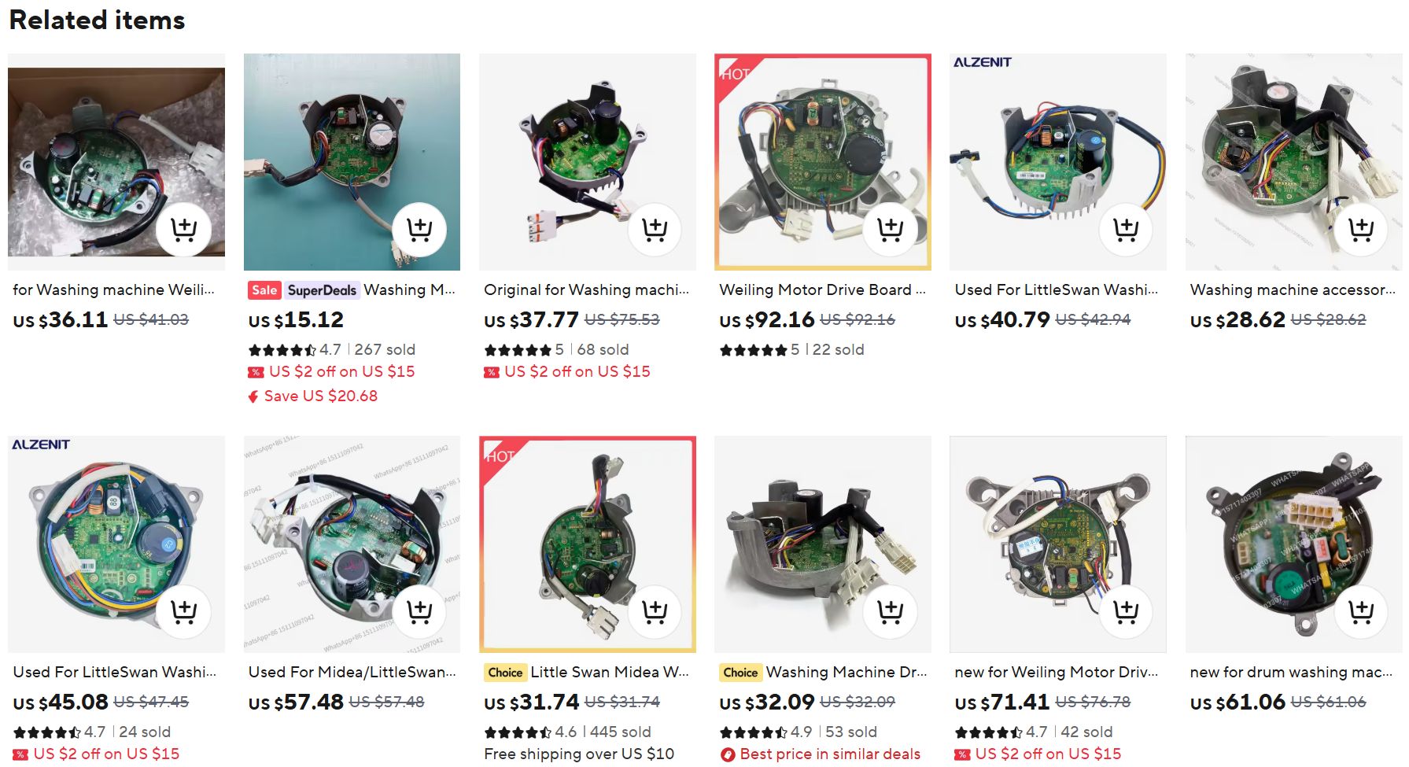1409x767 pixels.
Task: Add the US $37.77 Original item to cart
Action: point(655,229)
